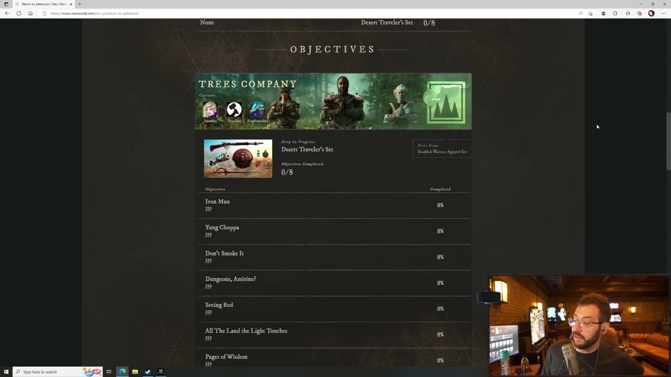View site info lock icon
This screenshot has height=377, width=671.
45,13
